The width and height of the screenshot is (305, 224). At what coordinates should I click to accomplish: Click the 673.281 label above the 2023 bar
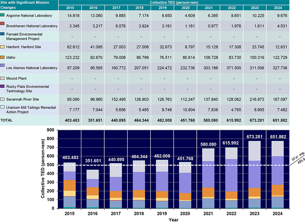[x=254, y=136]
